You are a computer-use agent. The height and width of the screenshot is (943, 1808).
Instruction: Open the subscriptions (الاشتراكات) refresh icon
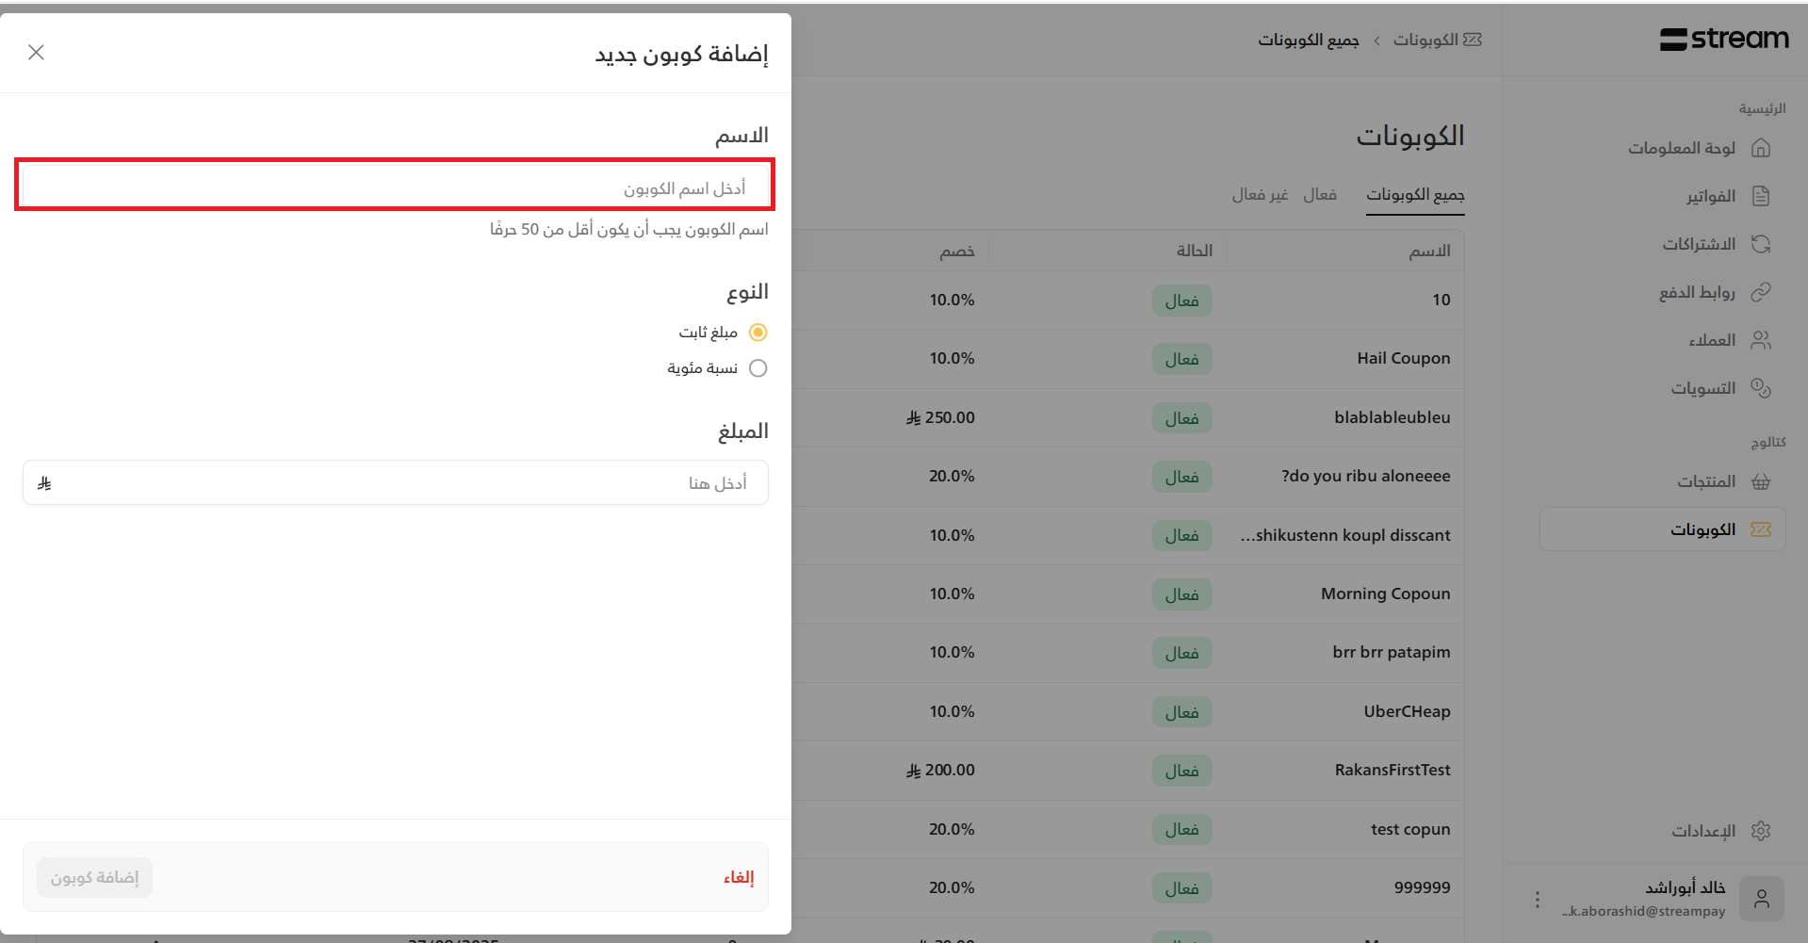click(1760, 244)
